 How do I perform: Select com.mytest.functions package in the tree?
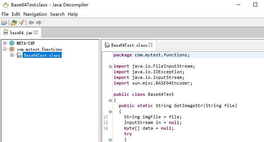tap(39, 49)
